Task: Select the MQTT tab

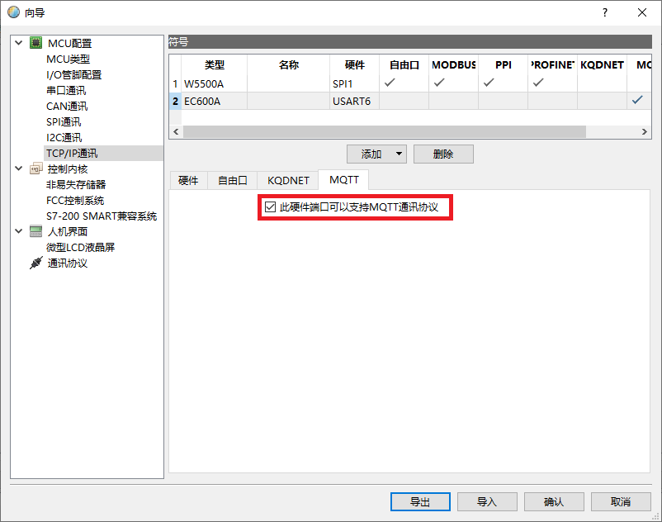Action: pyautogui.click(x=344, y=179)
